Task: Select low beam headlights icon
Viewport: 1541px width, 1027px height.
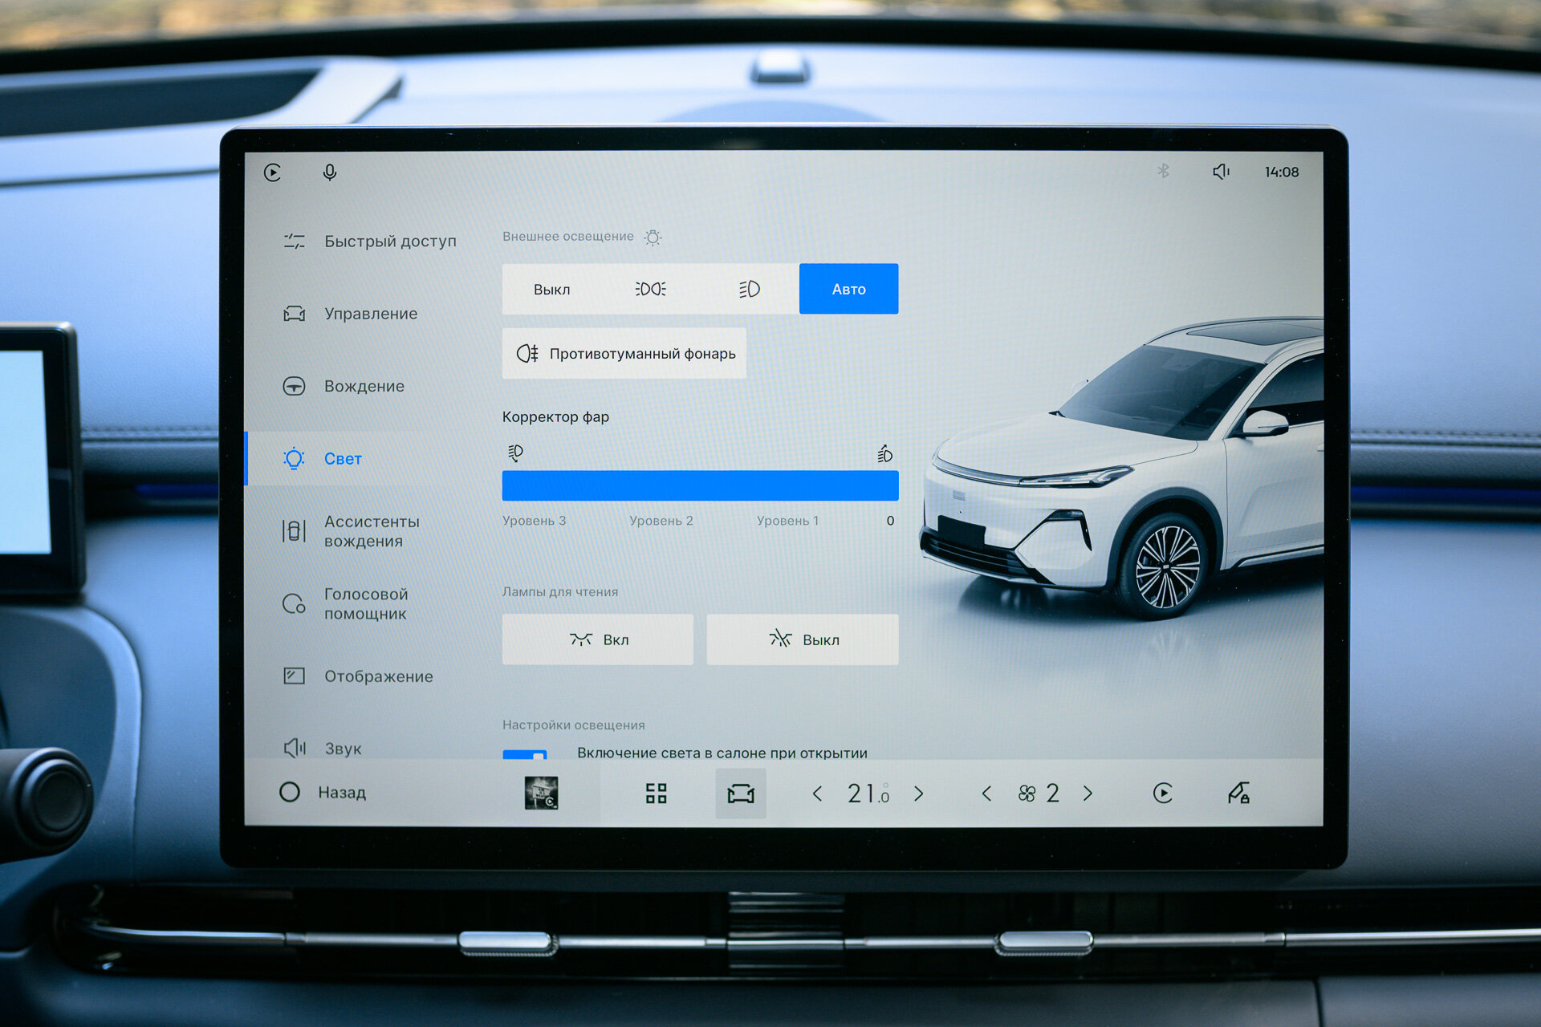Action: 749,289
